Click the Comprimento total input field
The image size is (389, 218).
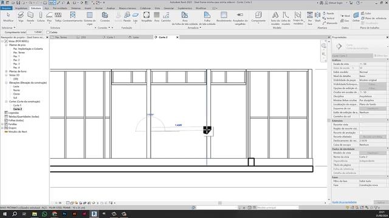pos(35,32)
